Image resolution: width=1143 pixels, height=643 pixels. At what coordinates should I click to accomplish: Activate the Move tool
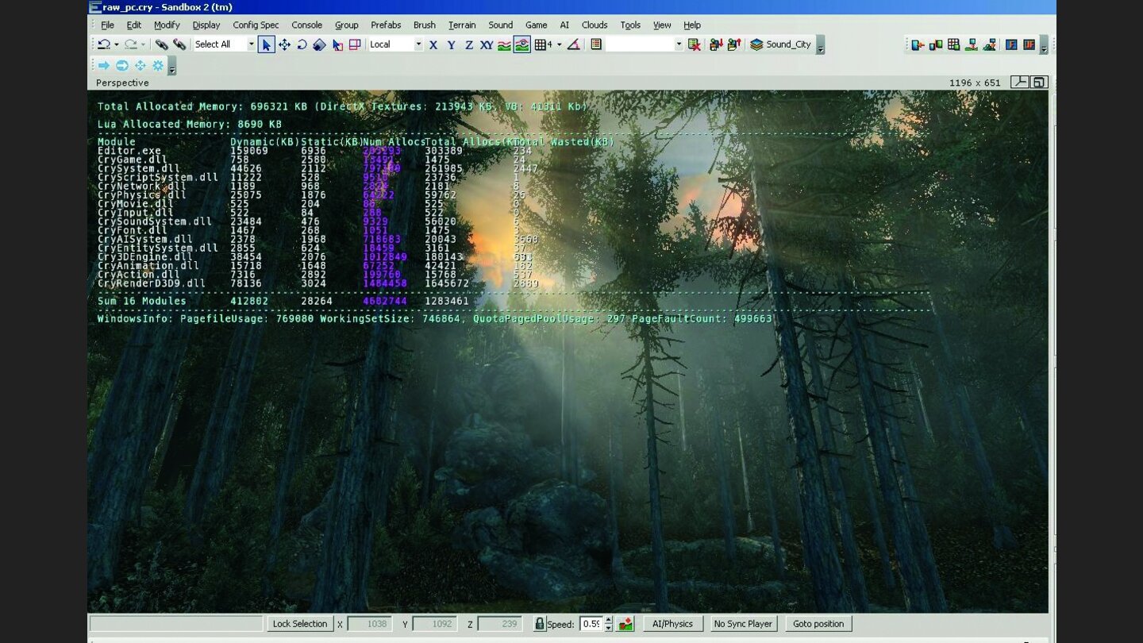tap(284, 44)
